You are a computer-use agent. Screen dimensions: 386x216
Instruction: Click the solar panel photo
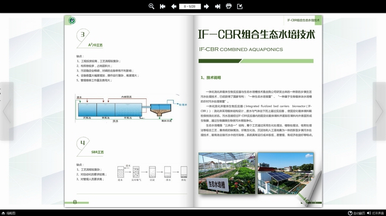pyautogui.click(x=286, y=173)
